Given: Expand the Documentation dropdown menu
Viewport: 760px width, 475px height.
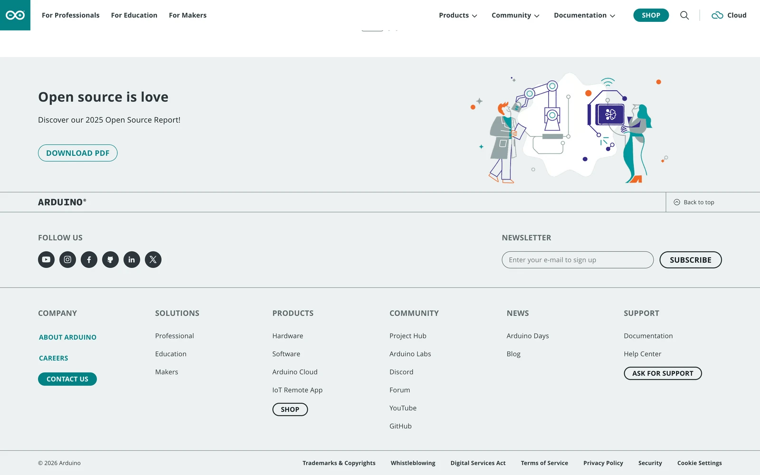Looking at the screenshot, I should click(584, 15).
